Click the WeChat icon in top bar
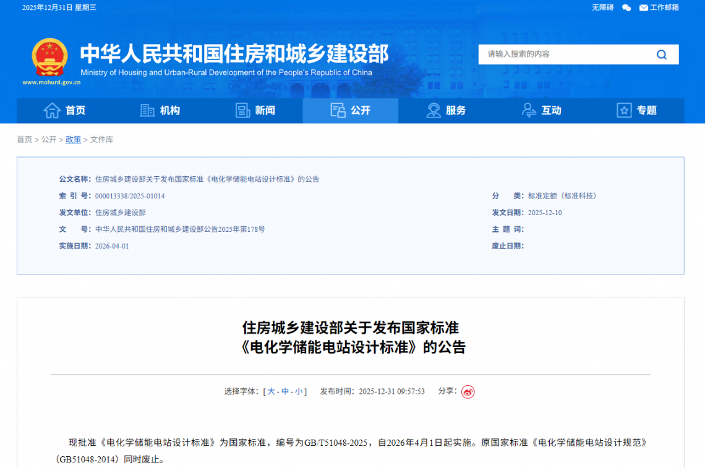705x468 pixels. (626, 7)
